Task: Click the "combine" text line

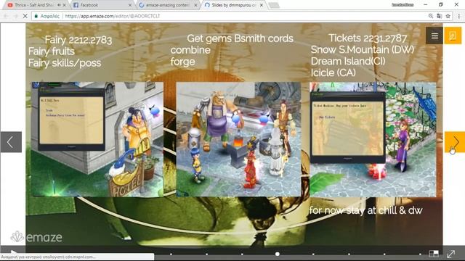Action: (190, 50)
